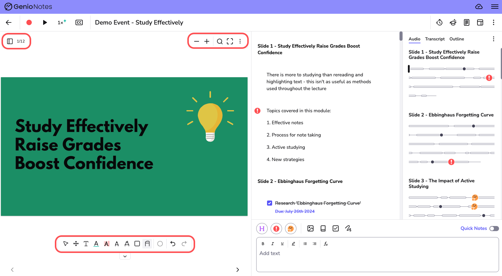502x276 pixels.
Task: Click the red important marker beside Topics covered
Action: point(257,111)
